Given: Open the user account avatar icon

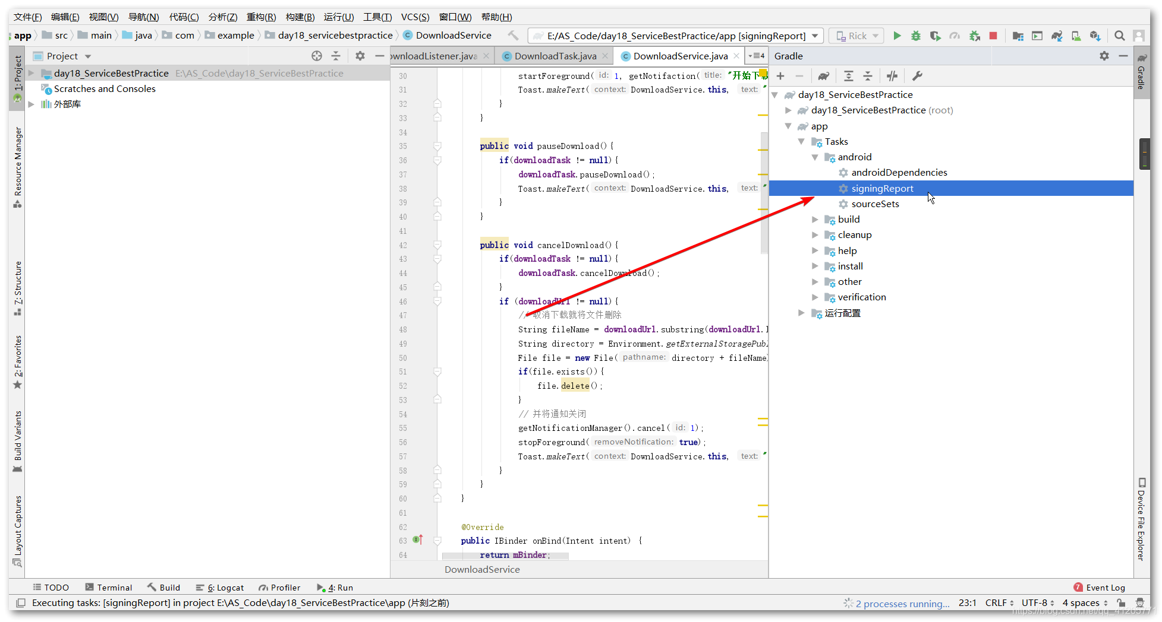Looking at the screenshot, I should (x=1139, y=36).
